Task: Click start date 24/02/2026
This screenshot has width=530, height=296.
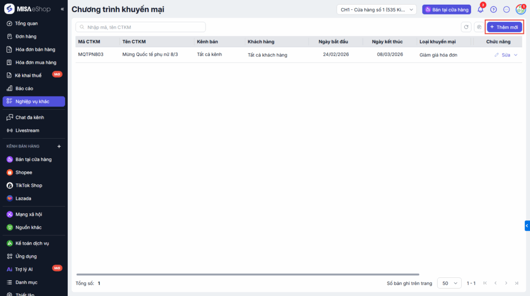Action: pyautogui.click(x=335, y=54)
